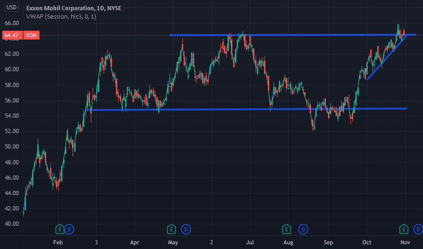Click the Jul label on time axis
This screenshot has width=423, height=249.
(x=250, y=242)
